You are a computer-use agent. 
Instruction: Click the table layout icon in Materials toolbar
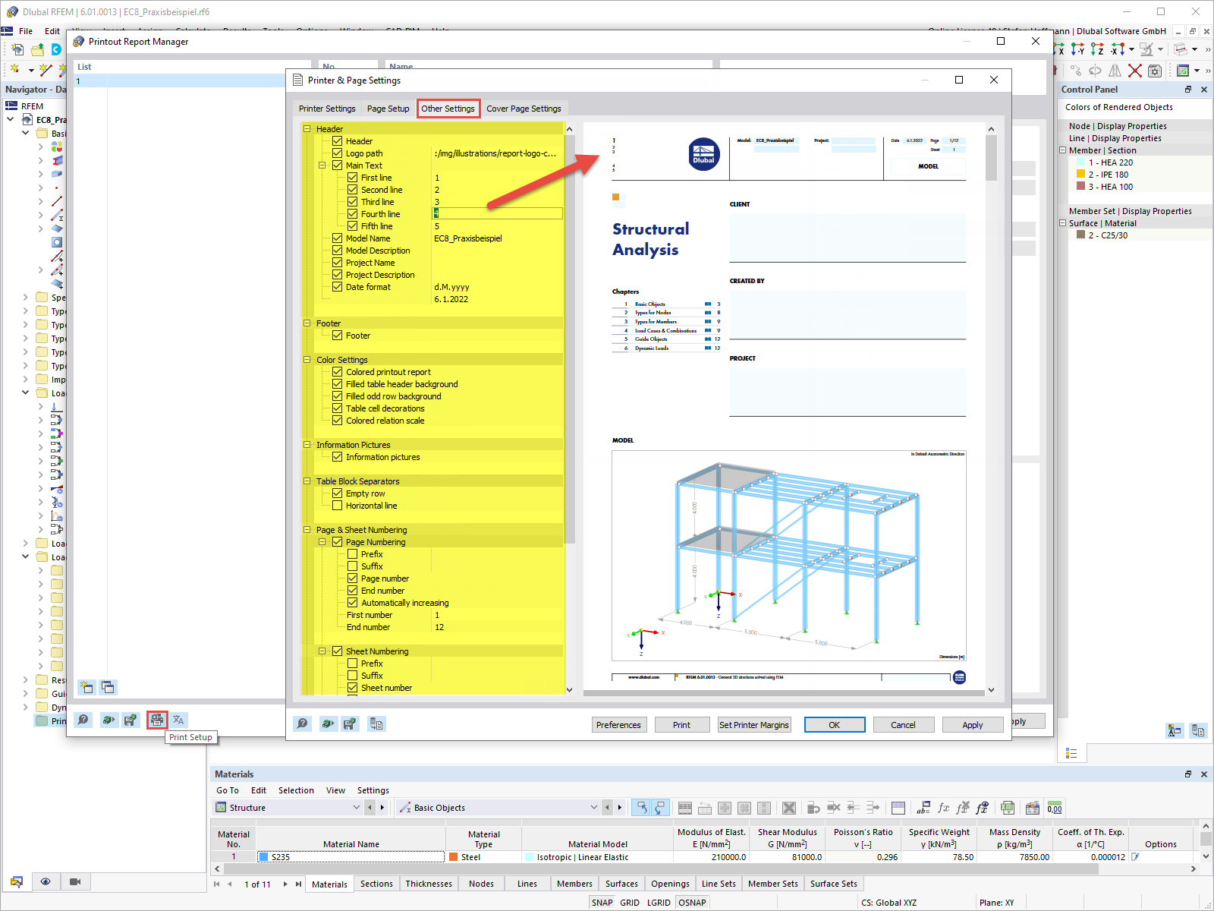pos(898,808)
